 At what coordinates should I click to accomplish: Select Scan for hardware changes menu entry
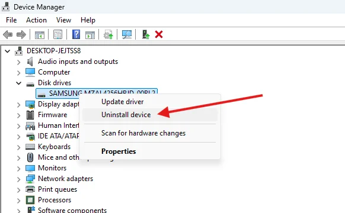tap(150, 133)
